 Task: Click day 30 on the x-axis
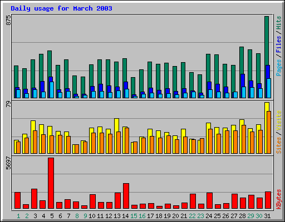click(259, 216)
